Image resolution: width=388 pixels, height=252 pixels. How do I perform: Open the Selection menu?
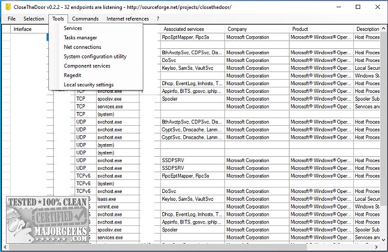coord(33,19)
